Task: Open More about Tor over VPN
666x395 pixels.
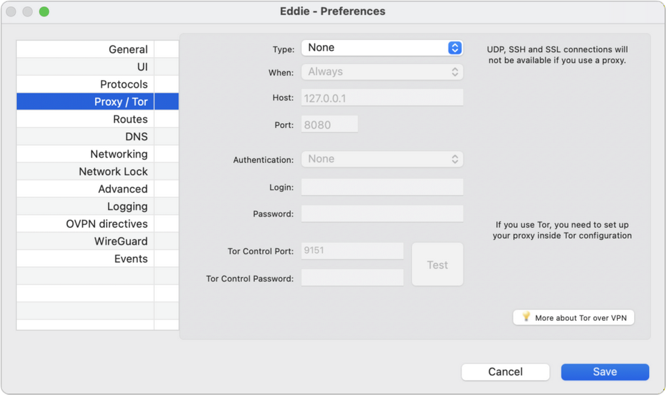Action: tap(574, 317)
